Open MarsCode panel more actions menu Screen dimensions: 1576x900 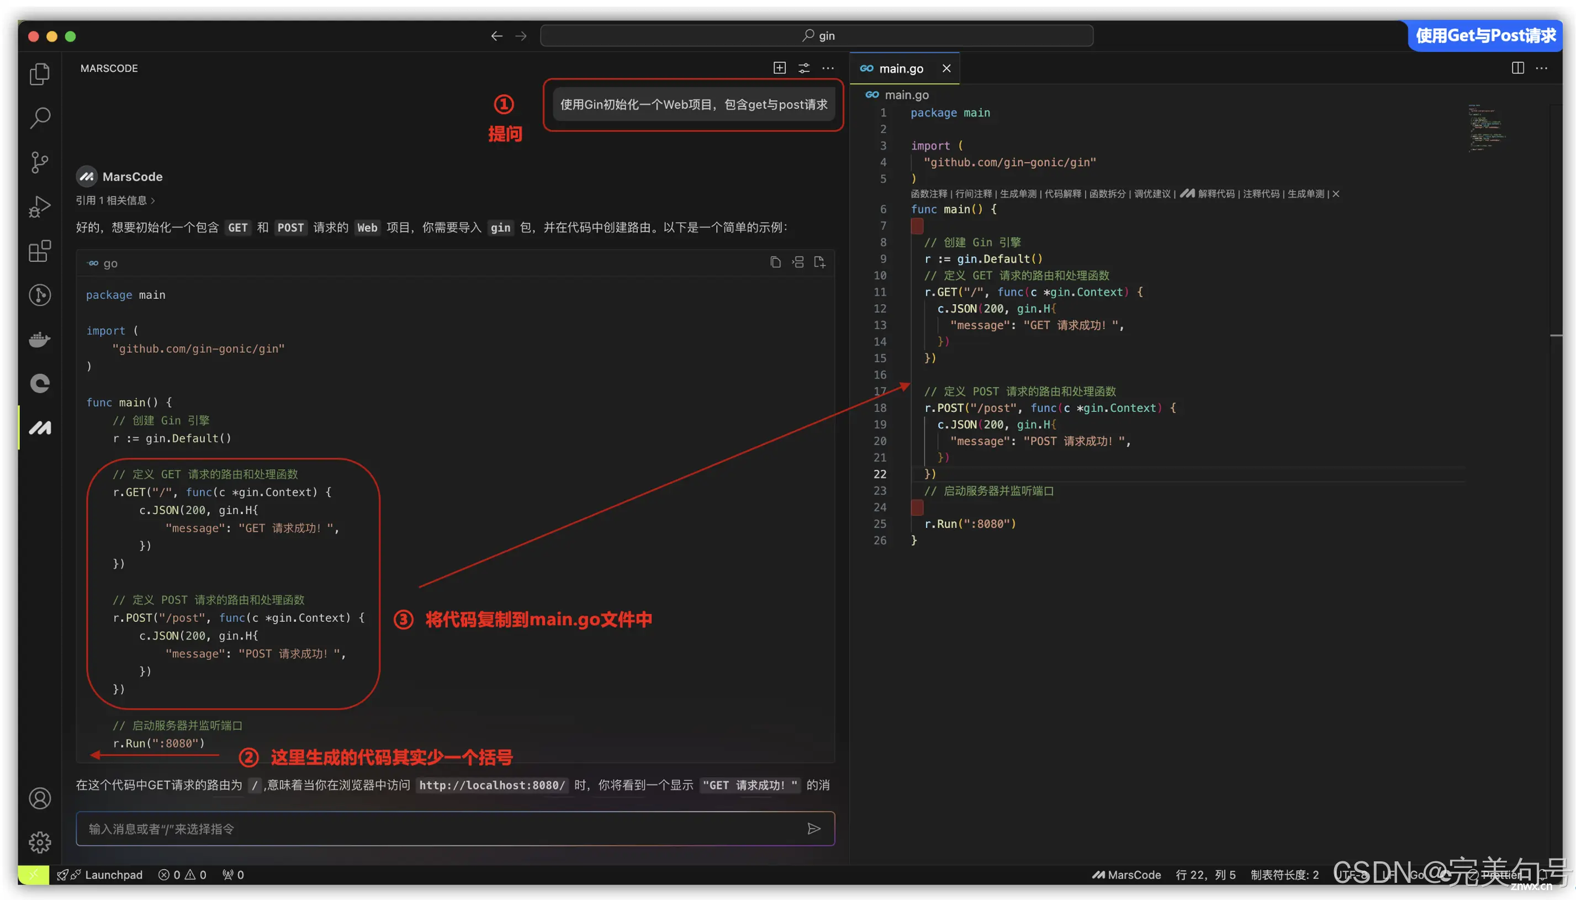828,68
